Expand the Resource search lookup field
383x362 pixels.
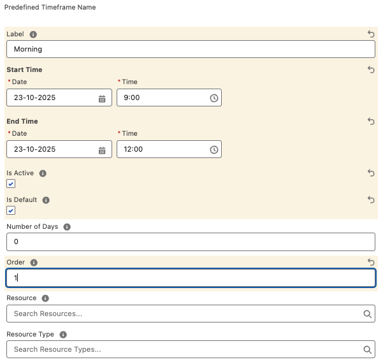[185, 314]
